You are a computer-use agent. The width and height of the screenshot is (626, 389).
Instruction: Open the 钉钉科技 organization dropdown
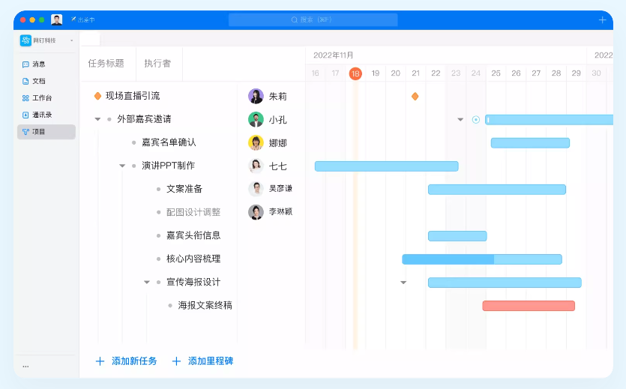(x=72, y=40)
